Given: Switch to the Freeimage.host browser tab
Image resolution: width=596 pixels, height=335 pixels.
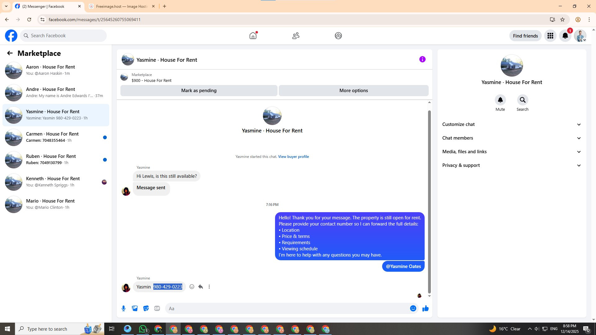Looking at the screenshot, I should 122,6.
